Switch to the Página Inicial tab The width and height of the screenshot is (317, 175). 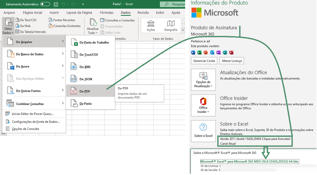coord(32,13)
